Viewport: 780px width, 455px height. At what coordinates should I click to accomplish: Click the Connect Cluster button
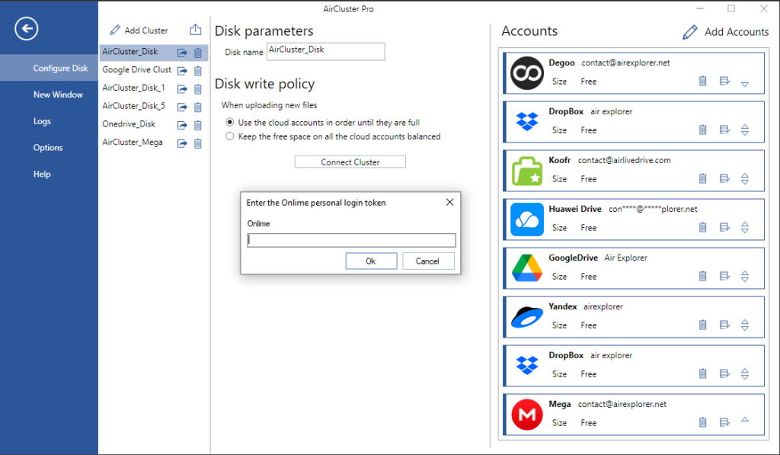pos(350,162)
